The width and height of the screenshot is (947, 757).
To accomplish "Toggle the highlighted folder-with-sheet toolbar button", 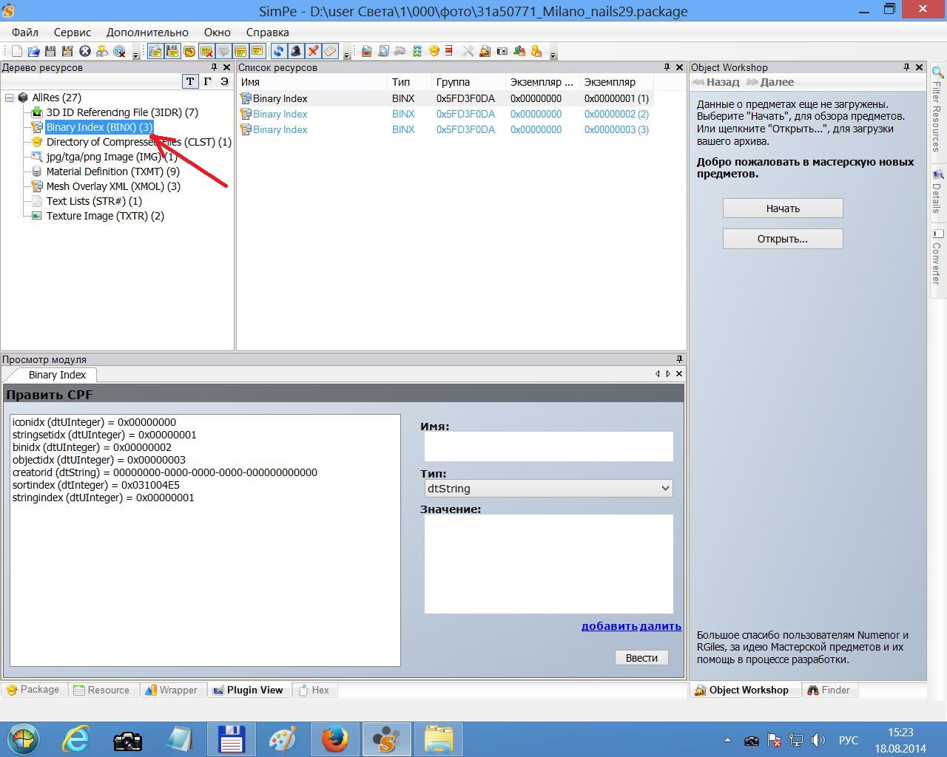I will point(155,51).
